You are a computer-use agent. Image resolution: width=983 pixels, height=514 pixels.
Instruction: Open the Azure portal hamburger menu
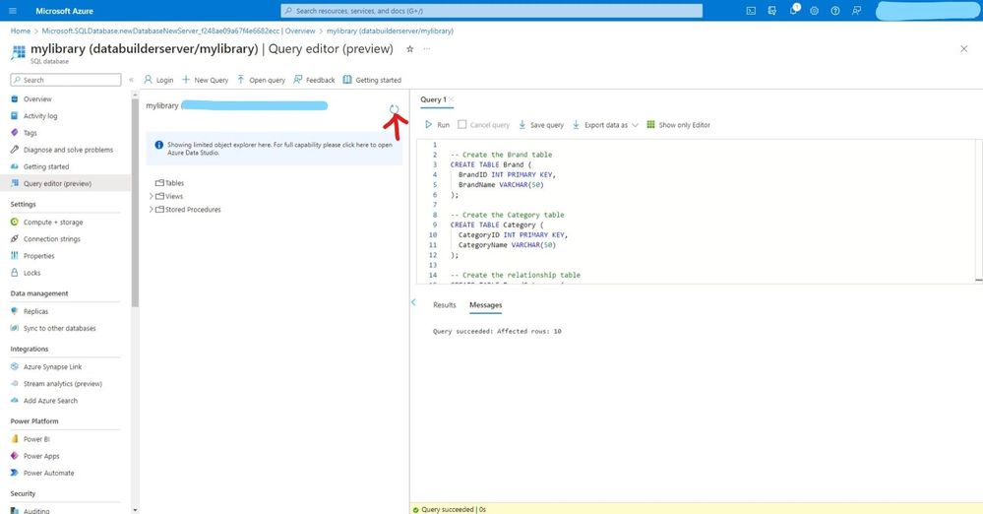(13, 11)
